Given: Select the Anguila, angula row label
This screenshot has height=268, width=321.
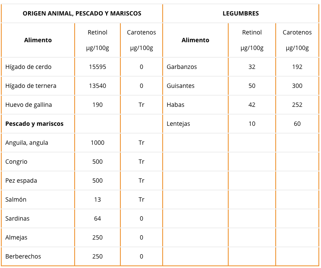Looking at the screenshot, I should (27, 143).
